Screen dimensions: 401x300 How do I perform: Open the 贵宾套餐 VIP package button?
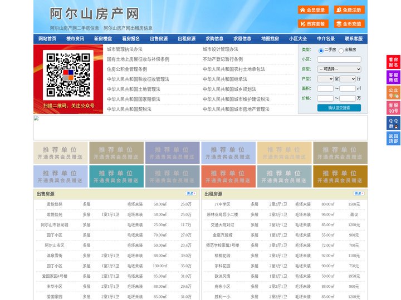coord(313,24)
